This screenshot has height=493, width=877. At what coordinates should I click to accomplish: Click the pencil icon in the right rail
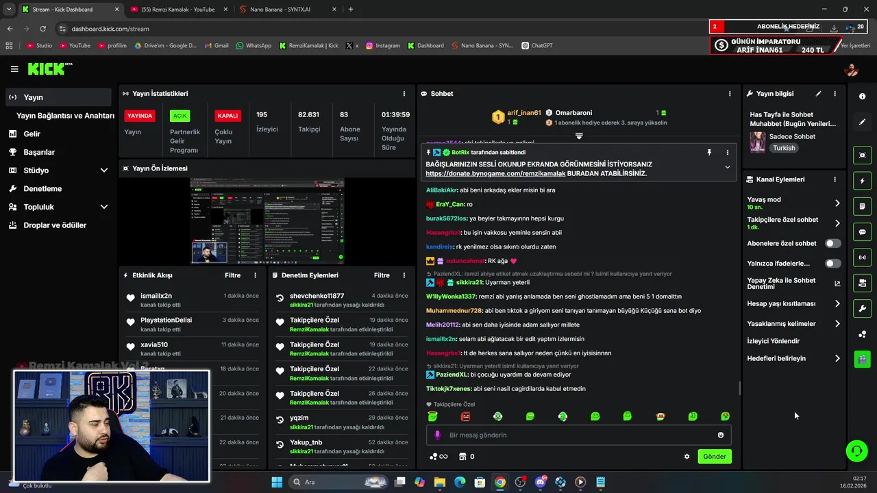(x=862, y=122)
